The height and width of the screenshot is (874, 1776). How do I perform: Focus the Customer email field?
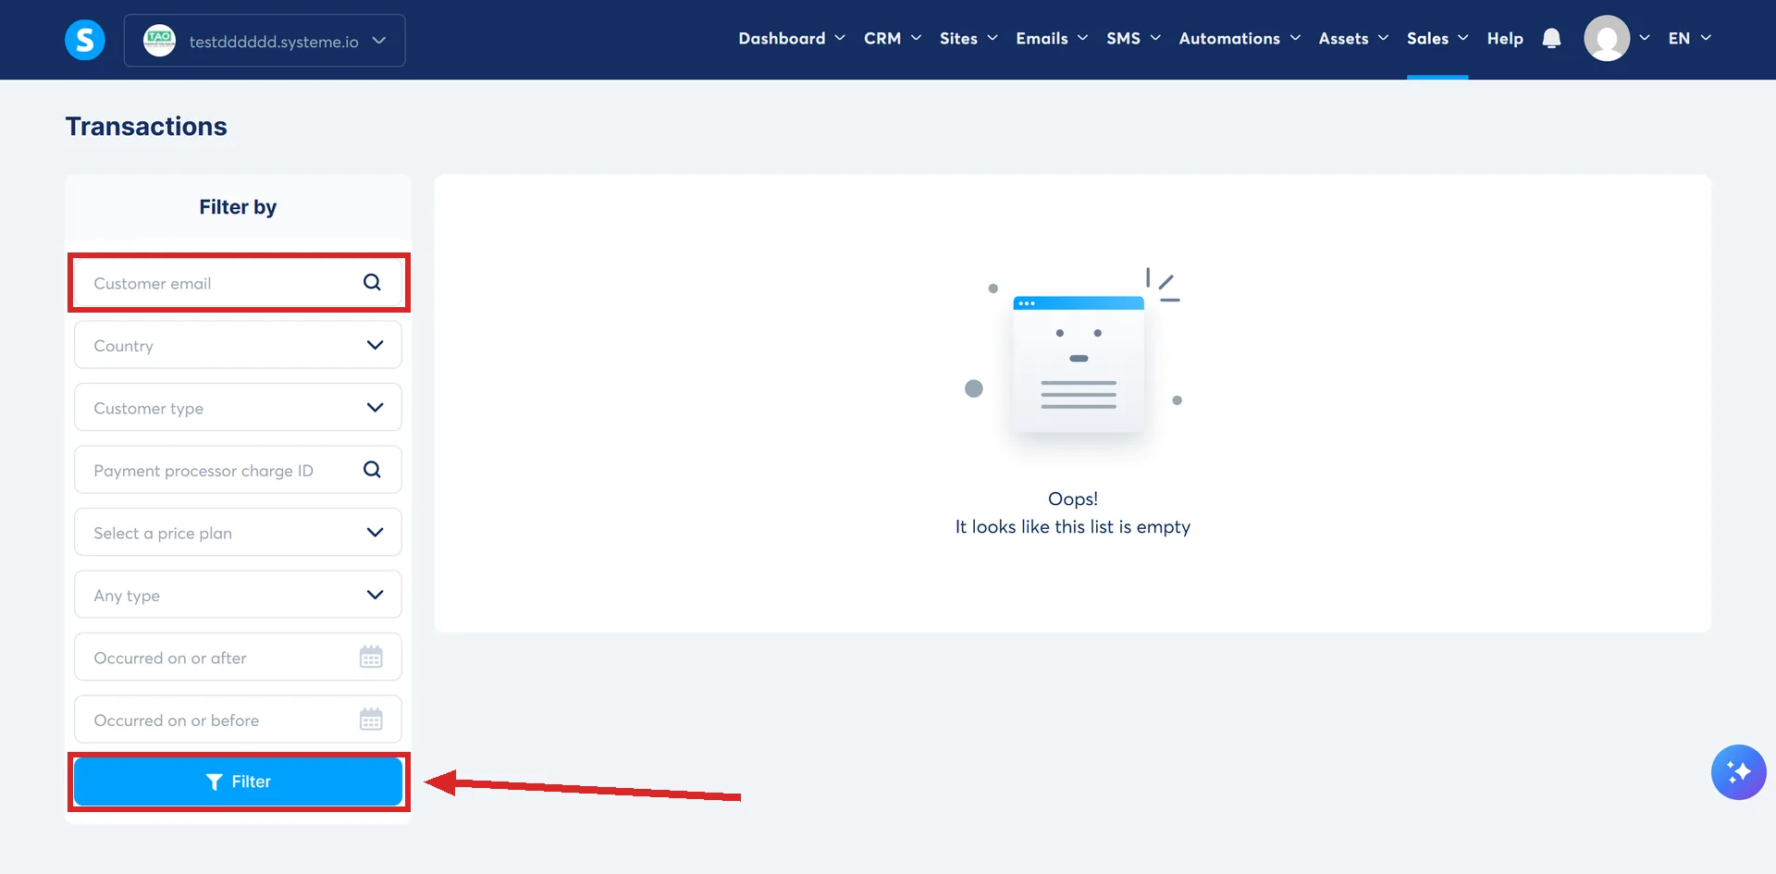(x=238, y=282)
